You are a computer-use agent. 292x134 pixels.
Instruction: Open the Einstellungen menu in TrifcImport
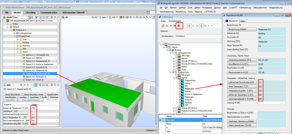click(x=175, y=21)
